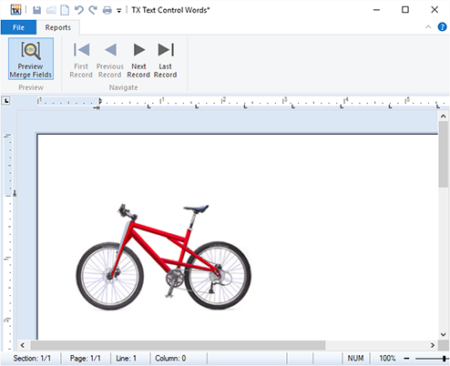Go to Previous Record
The image size is (450, 366).
(110, 60)
